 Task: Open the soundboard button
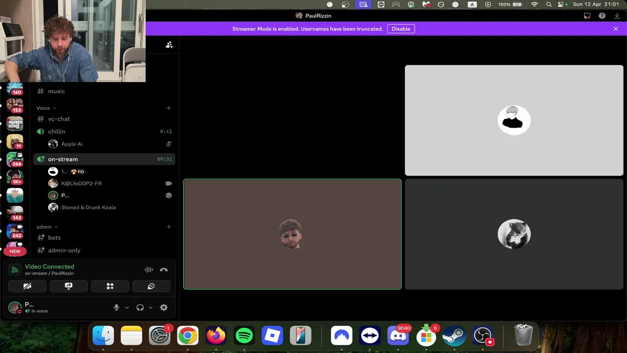151,286
